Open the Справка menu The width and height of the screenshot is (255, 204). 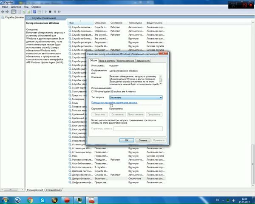click(36, 7)
